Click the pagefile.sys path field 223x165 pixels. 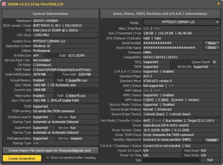(x=82, y=80)
